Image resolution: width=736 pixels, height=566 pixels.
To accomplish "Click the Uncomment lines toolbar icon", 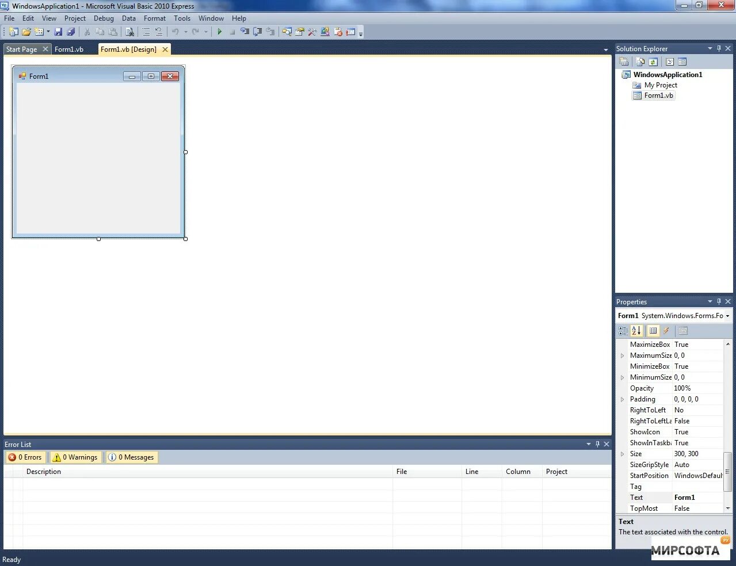I will point(159,32).
